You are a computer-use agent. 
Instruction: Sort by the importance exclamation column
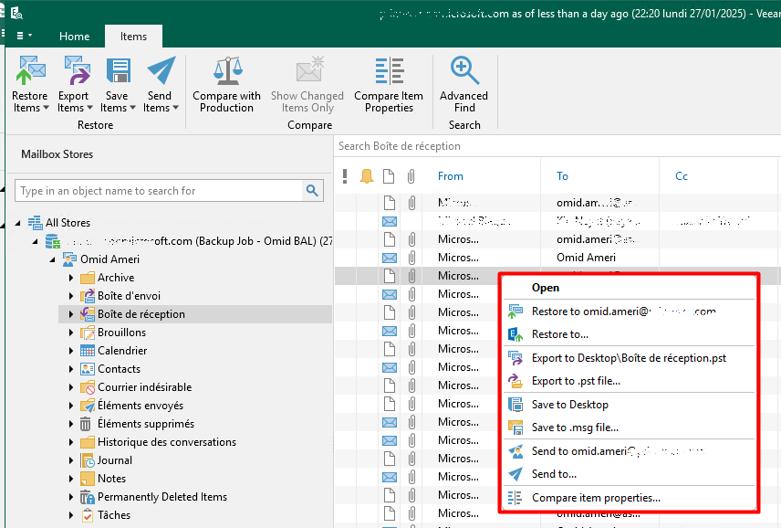coord(345,176)
